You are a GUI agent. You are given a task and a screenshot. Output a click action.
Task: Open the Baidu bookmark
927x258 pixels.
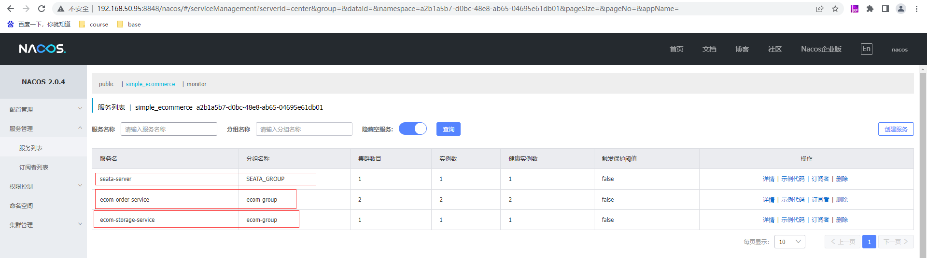point(39,24)
